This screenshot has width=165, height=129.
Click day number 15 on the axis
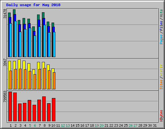77,125
